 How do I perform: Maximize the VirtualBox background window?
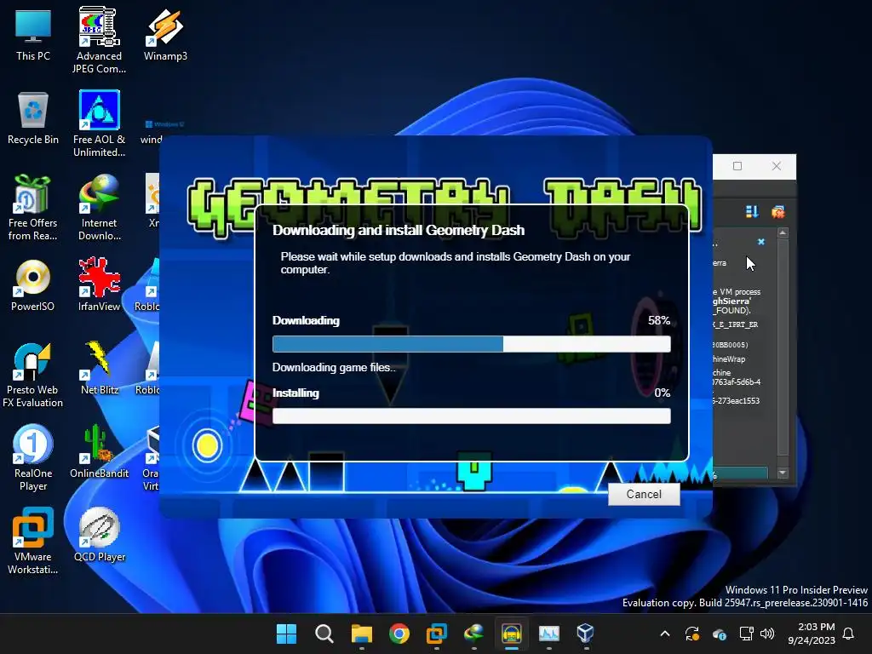[x=737, y=166]
